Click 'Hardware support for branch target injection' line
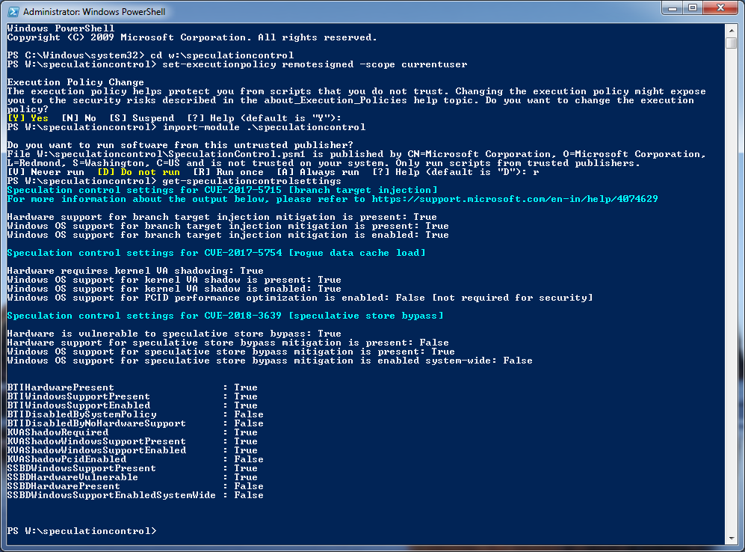This screenshot has width=745, height=552. 222,217
